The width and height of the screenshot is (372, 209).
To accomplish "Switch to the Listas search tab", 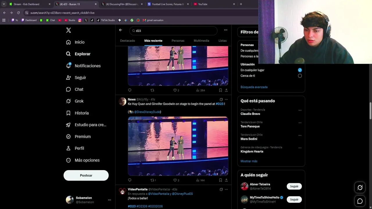I will pos(223,41).
